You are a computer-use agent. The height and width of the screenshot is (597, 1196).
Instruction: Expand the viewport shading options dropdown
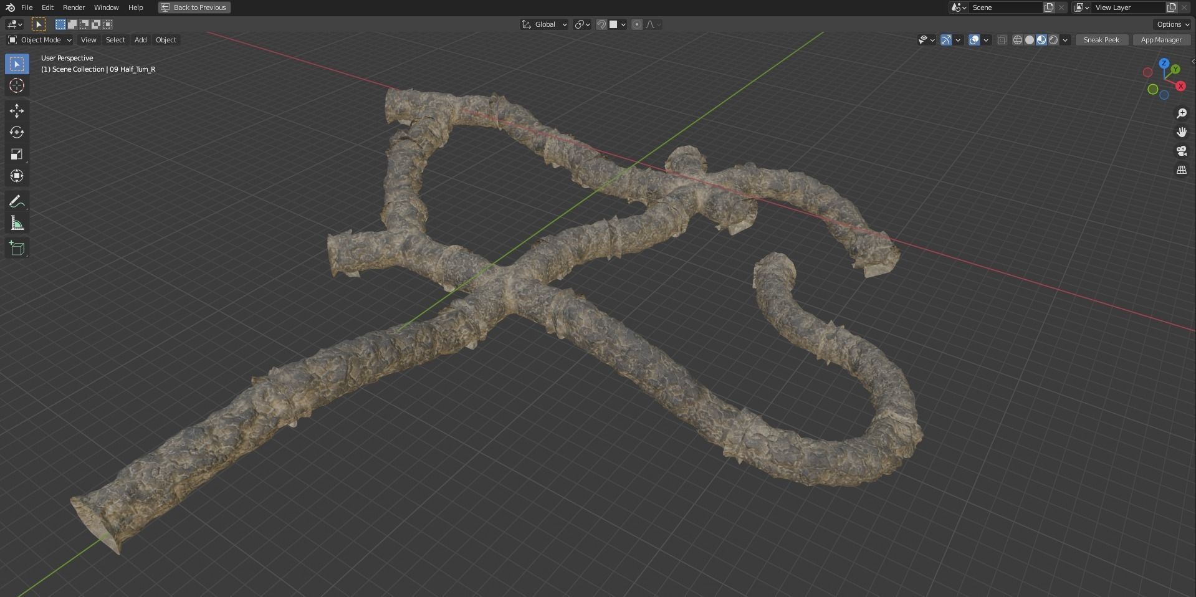[x=1065, y=40]
